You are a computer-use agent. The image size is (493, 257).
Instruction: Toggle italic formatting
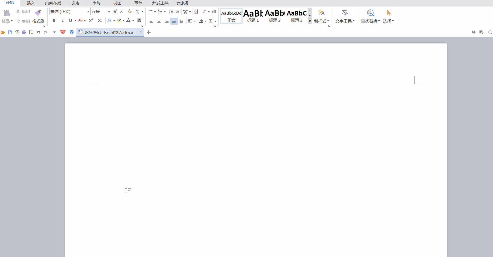[63, 20]
